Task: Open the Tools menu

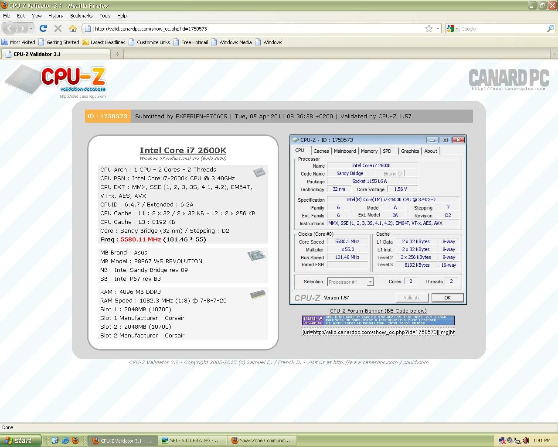Action: click(x=105, y=16)
